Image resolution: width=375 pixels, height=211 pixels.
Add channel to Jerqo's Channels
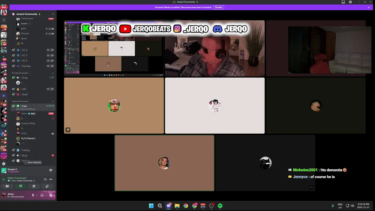(x=53, y=101)
